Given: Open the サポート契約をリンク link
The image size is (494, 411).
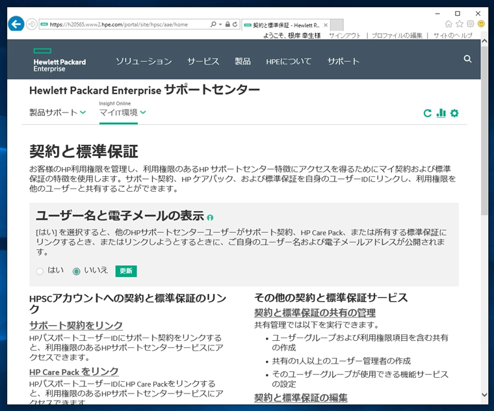Looking at the screenshot, I should click(76, 325).
